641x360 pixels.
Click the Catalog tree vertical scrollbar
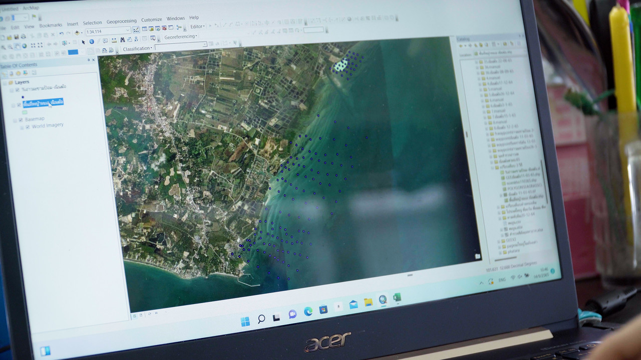click(x=543, y=181)
